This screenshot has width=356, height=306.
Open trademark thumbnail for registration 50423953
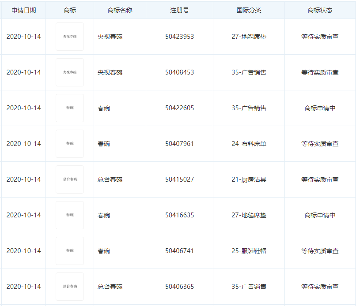pos(70,37)
